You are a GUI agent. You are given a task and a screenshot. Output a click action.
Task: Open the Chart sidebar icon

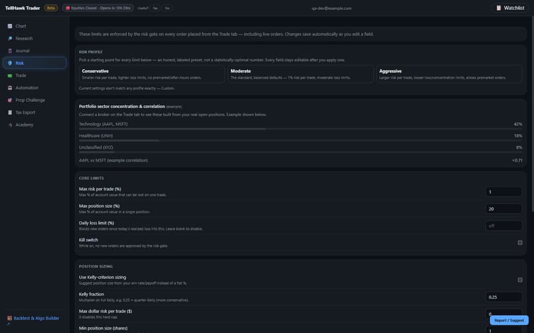pos(10,26)
